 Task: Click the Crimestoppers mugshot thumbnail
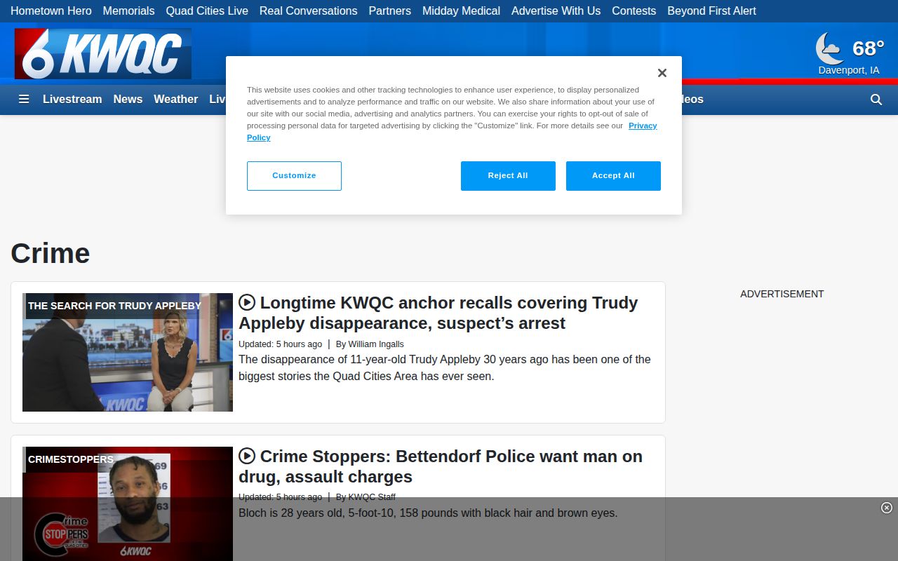tap(128, 503)
